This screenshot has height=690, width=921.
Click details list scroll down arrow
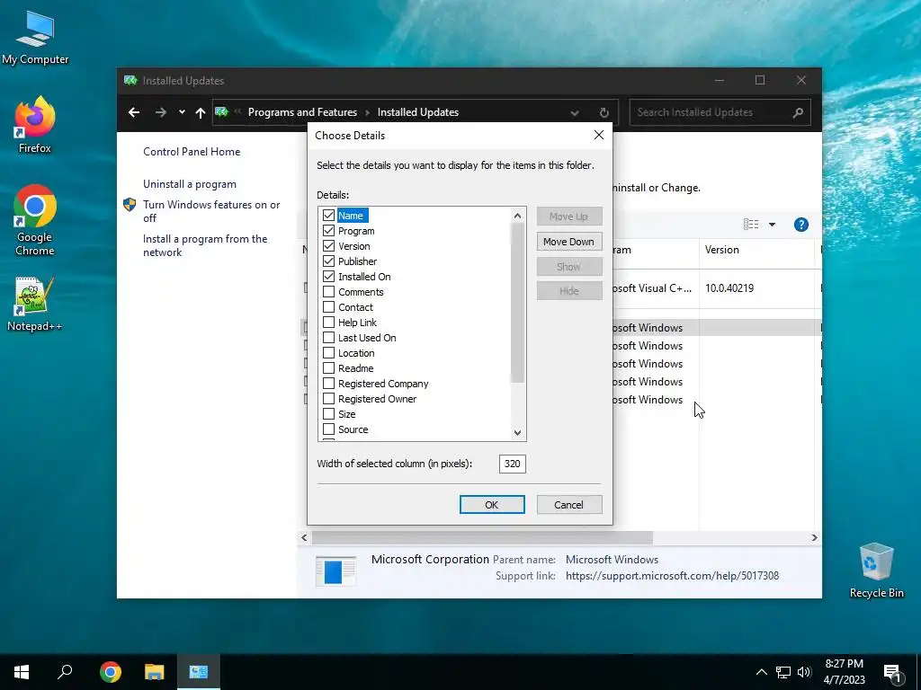(517, 432)
